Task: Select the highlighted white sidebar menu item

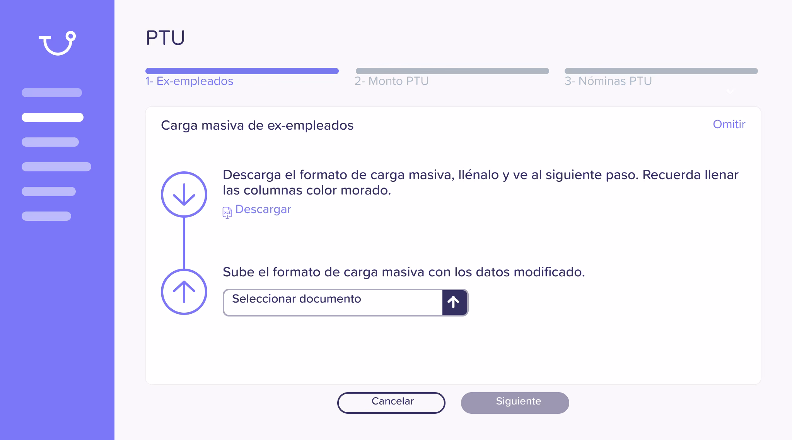Action: coord(53,117)
